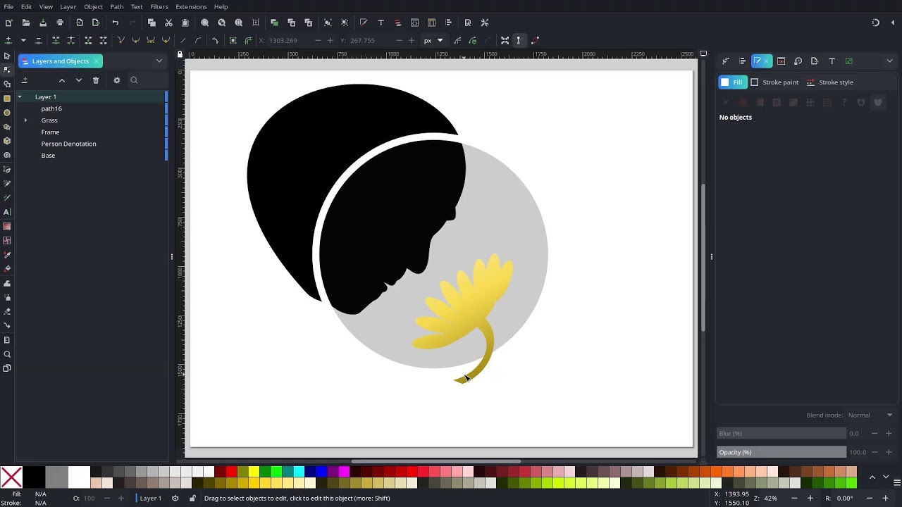Viewport: 902px width, 507px height.
Task: Select the Rectangle tool
Action: pyautogui.click(x=7, y=99)
